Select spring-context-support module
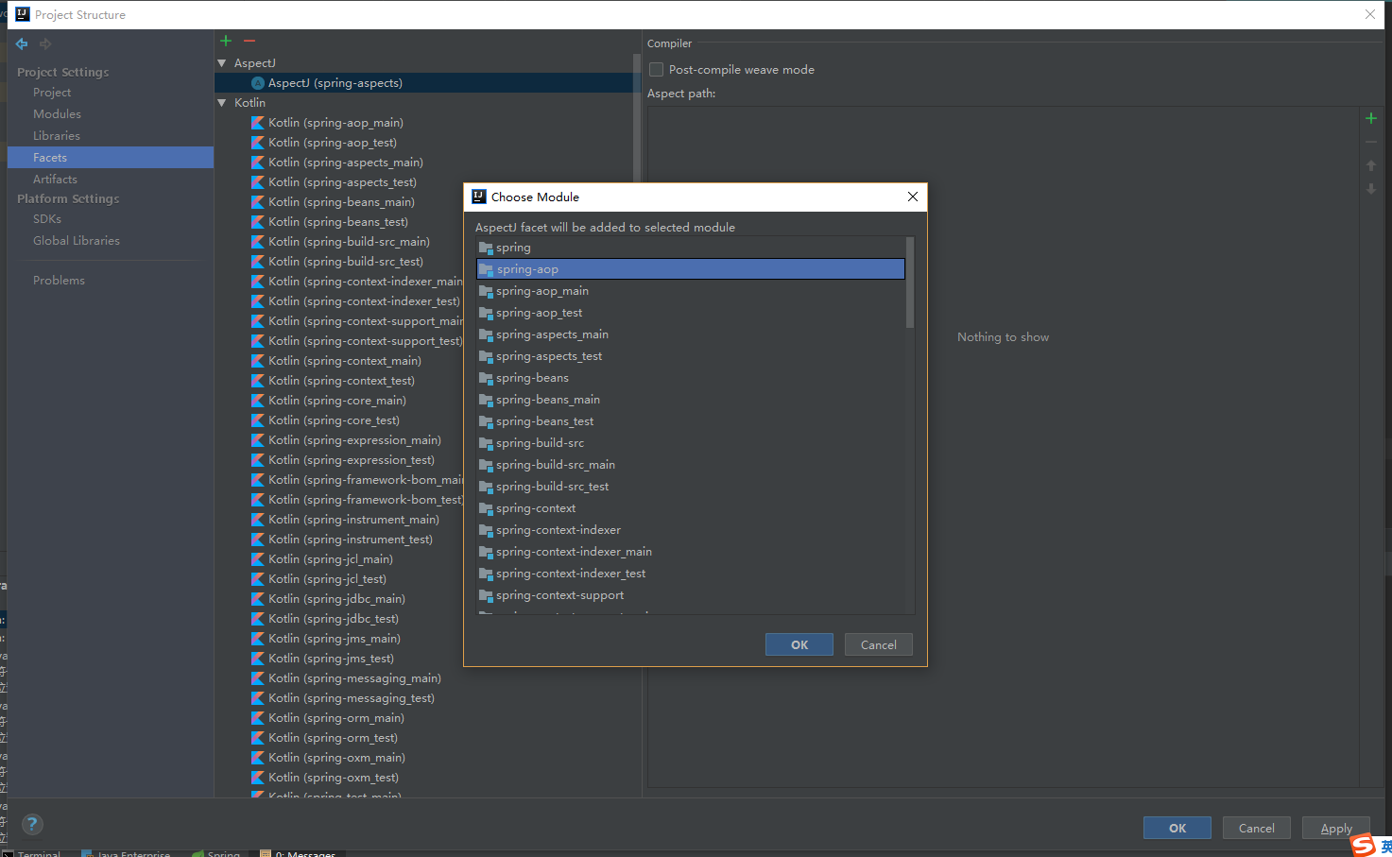The width and height of the screenshot is (1392, 857). (x=691, y=595)
